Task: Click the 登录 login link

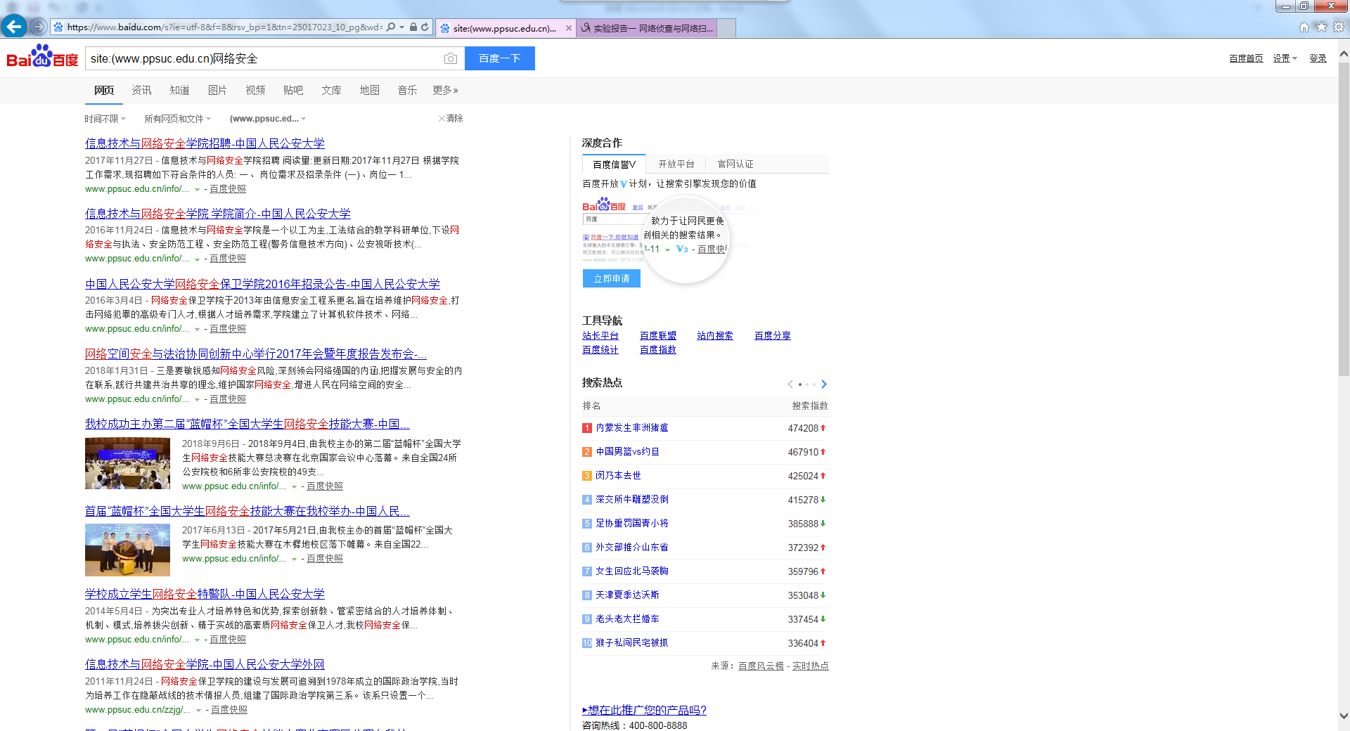Action: tap(1318, 58)
